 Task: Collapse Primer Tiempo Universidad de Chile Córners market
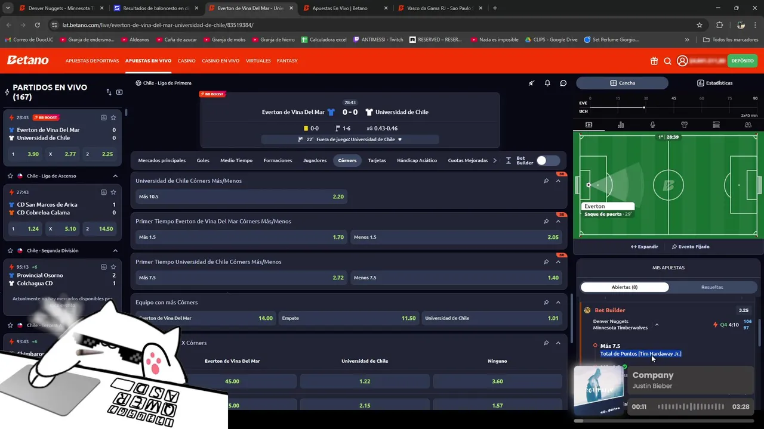tap(558, 262)
